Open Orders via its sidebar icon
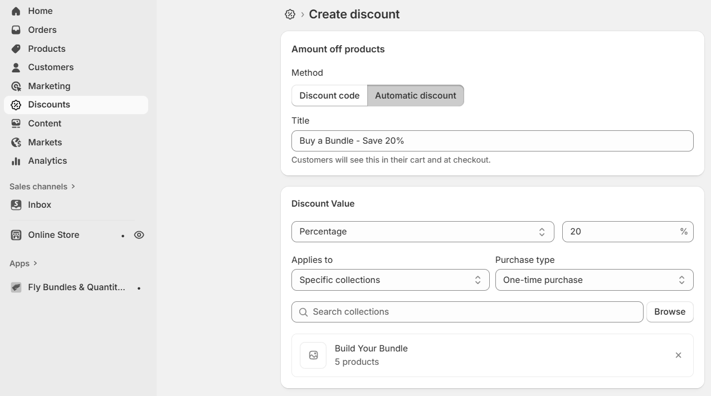 point(16,30)
